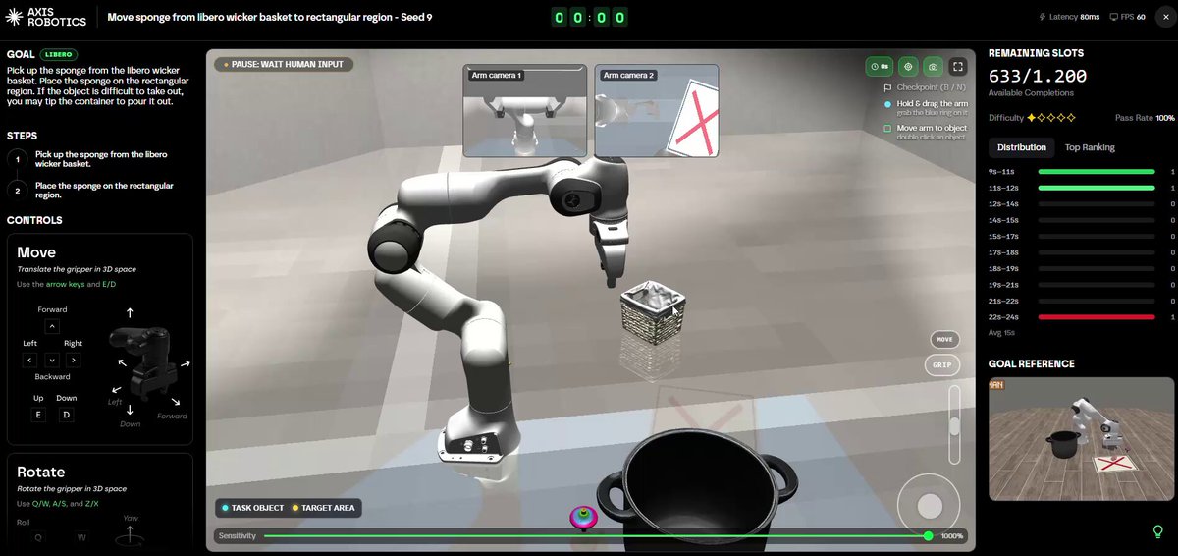The image size is (1178, 556).
Task: Click the Right arrow key button
Action: [x=74, y=361]
